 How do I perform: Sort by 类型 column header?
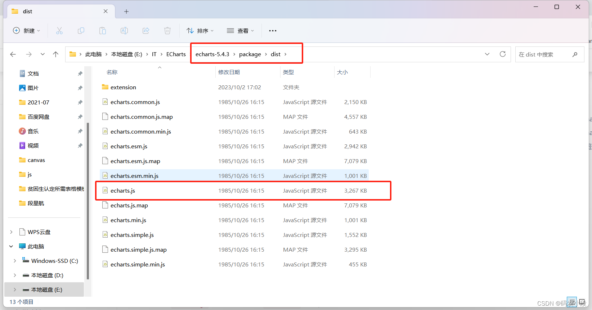(x=288, y=72)
